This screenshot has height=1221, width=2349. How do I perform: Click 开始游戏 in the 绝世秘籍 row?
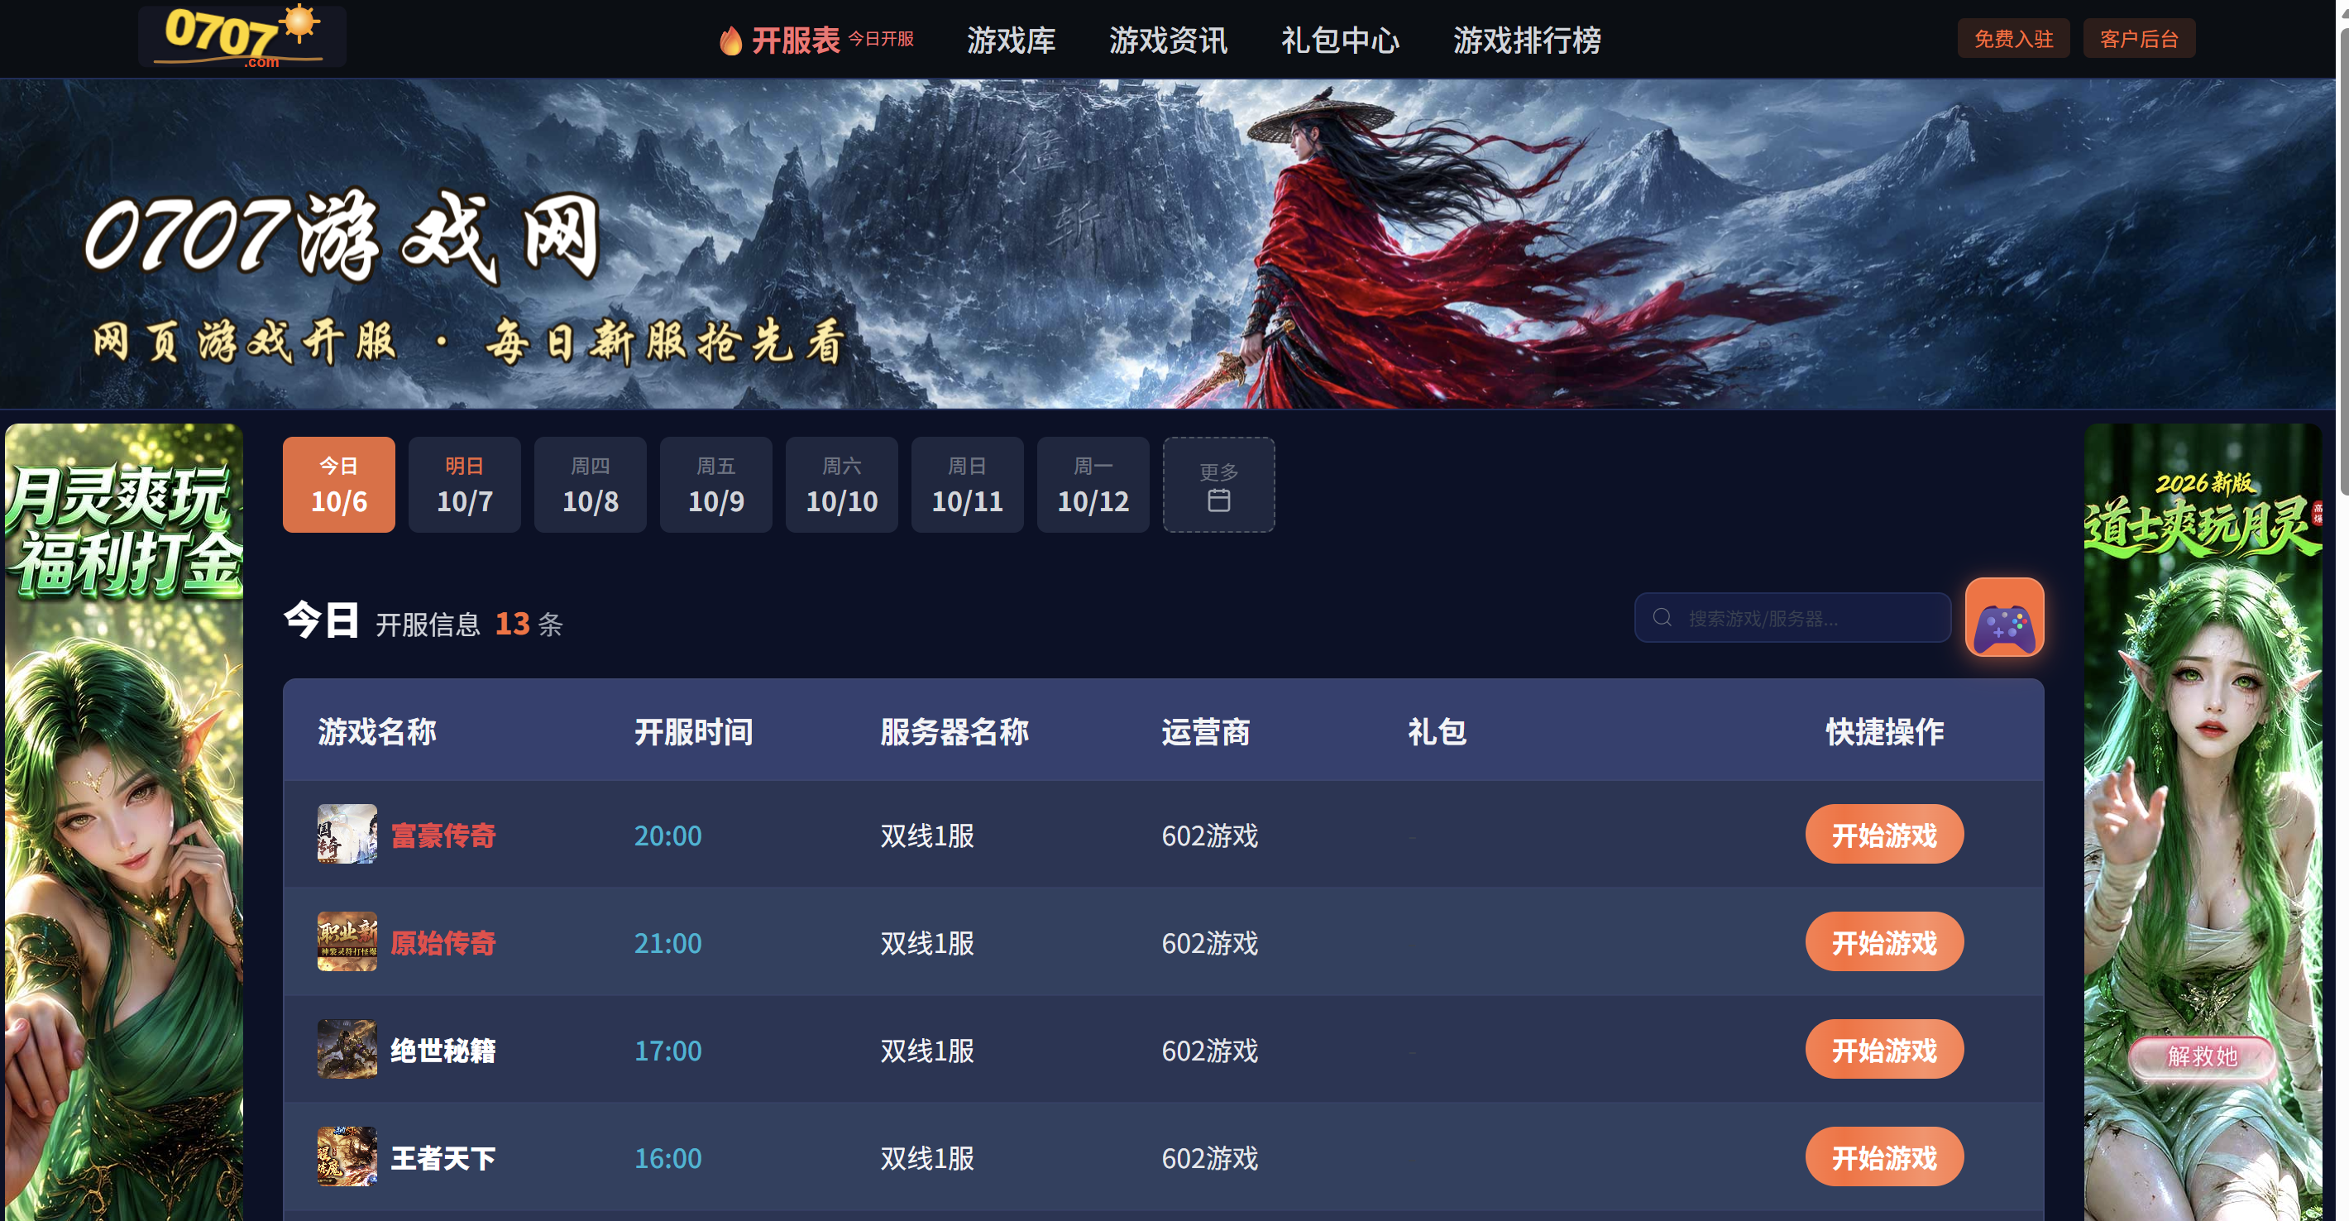pos(1884,1050)
